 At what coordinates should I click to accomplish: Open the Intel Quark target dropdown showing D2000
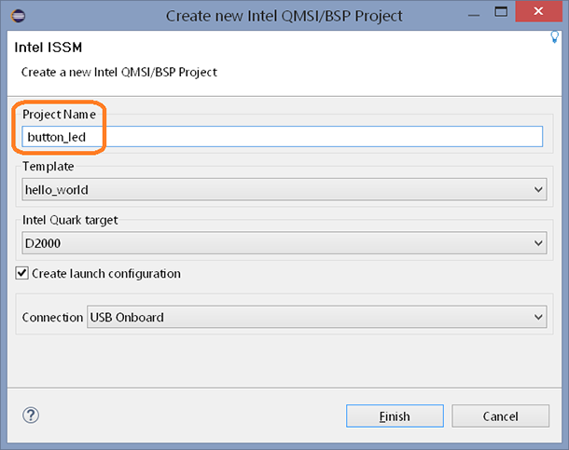[284, 243]
